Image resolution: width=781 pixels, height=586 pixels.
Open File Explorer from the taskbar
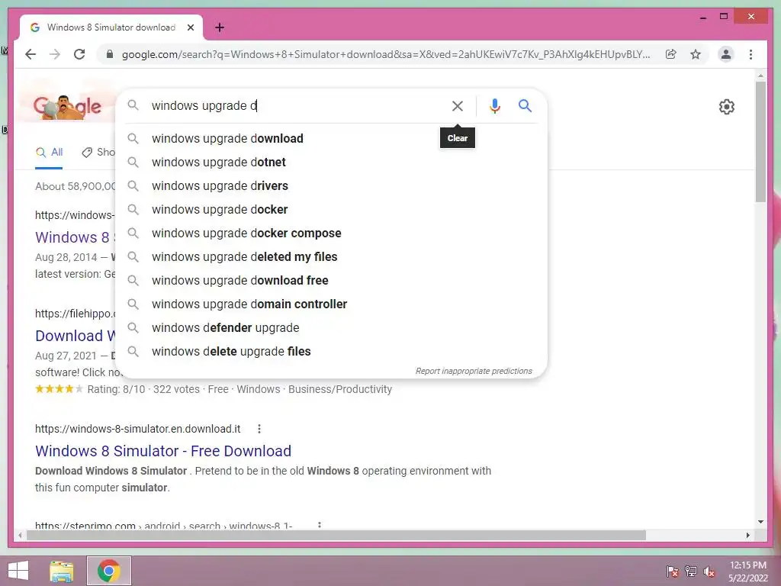[62, 571]
